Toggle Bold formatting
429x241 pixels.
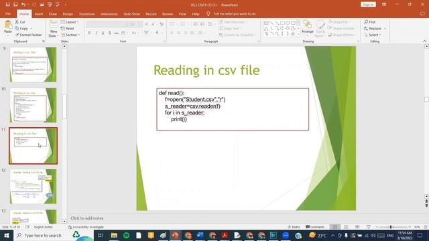point(89,33)
